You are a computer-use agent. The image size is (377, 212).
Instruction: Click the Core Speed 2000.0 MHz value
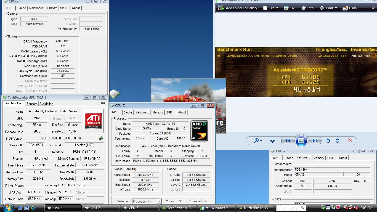click(145, 175)
